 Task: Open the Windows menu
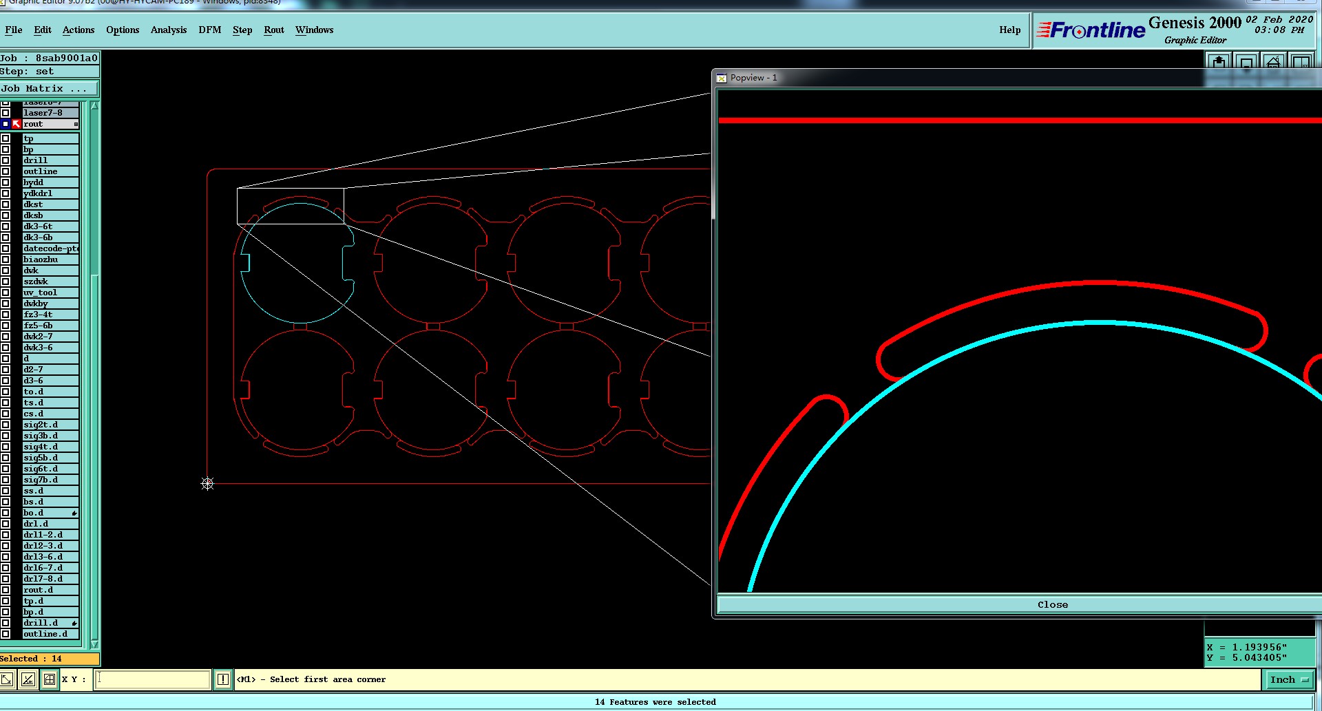point(314,30)
